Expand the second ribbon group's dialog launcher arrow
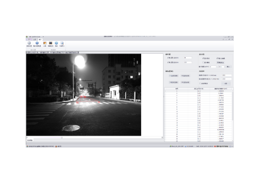Viewport: 262px width, 184px height. pyautogui.click(x=65, y=50)
